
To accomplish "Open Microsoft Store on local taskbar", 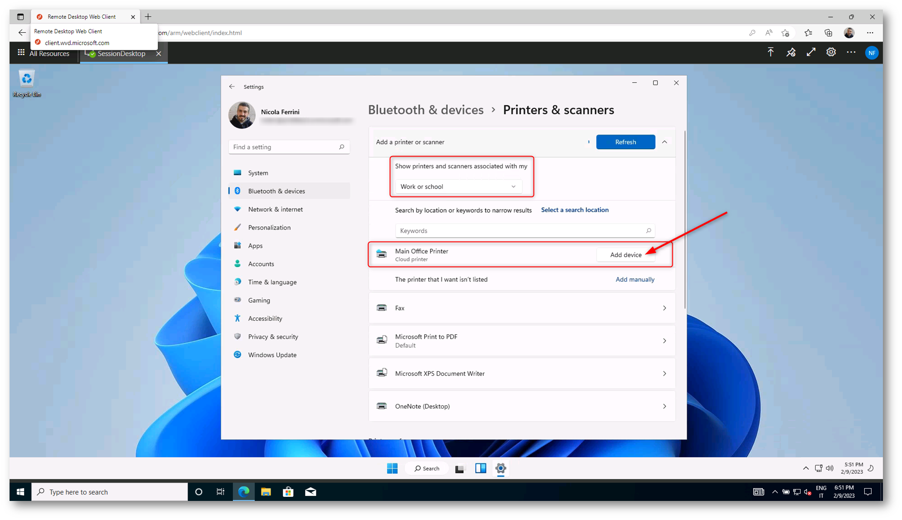I will pos(288,492).
